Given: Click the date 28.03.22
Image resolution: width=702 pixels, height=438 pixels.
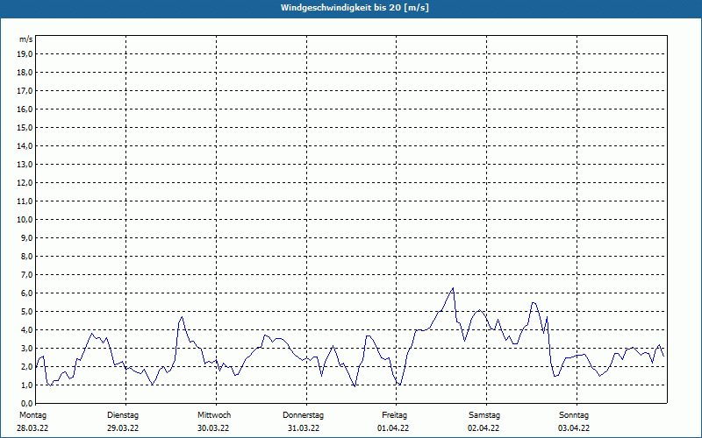Looking at the screenshot, I should coord(32,428).
